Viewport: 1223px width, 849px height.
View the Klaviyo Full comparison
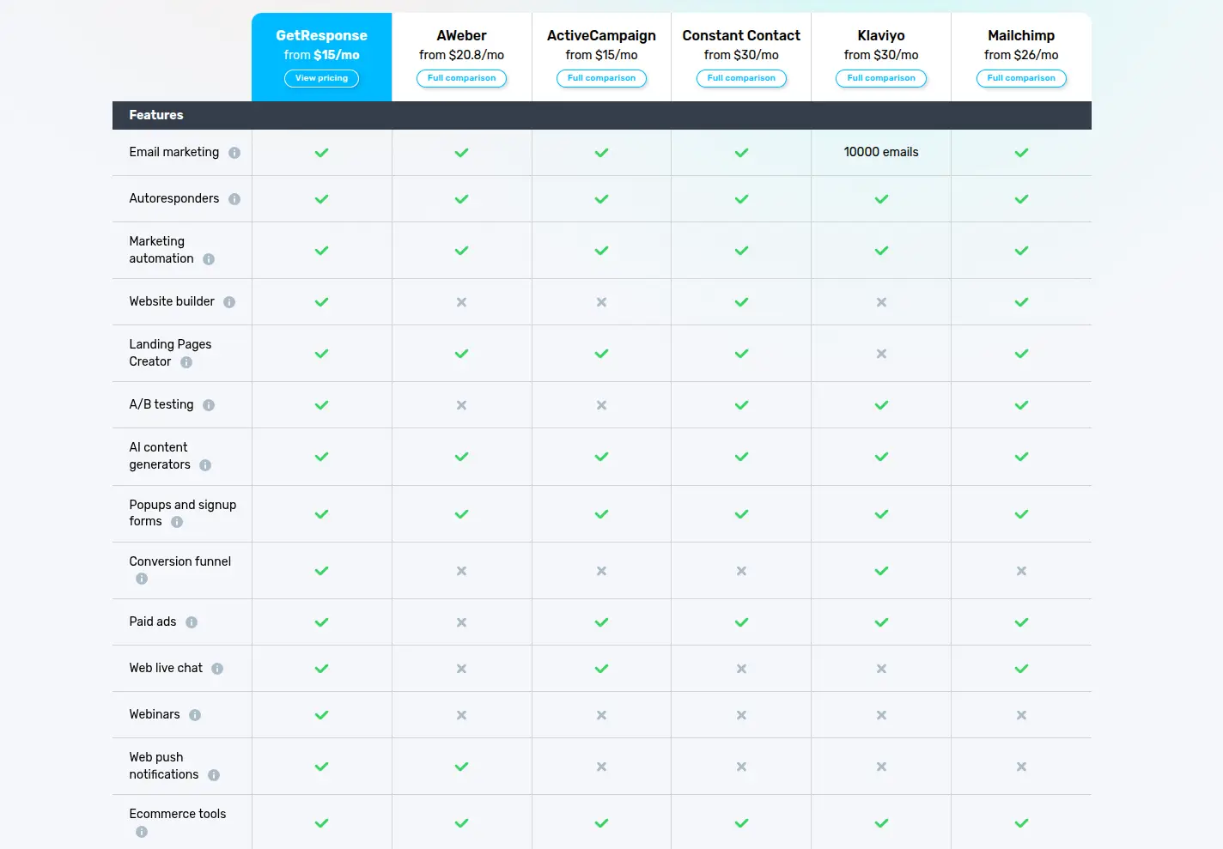coord(881,78)
